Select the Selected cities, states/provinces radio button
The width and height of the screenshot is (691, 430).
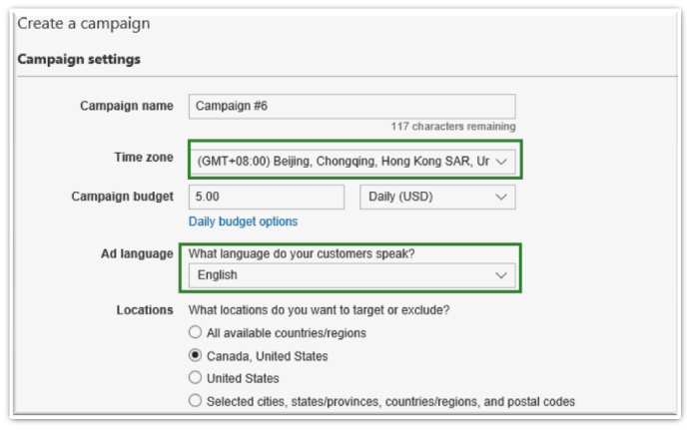coord(195,402)
